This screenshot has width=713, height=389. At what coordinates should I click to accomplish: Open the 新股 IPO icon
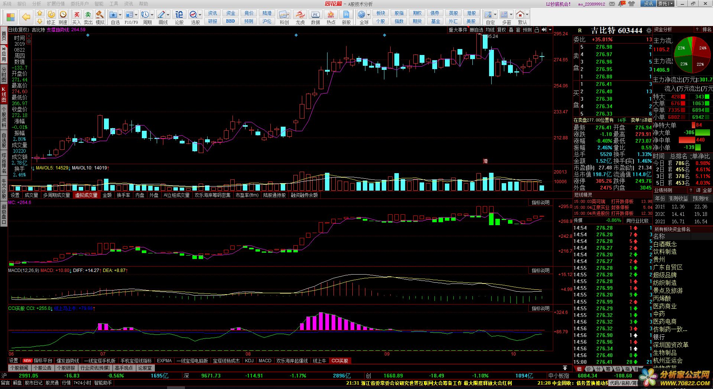click(x=346, y=17)
